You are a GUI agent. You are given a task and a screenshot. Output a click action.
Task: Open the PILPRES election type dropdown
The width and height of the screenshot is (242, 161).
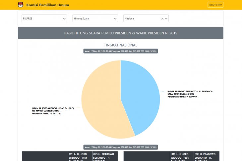pyautogui.click(x=44, y=19)
